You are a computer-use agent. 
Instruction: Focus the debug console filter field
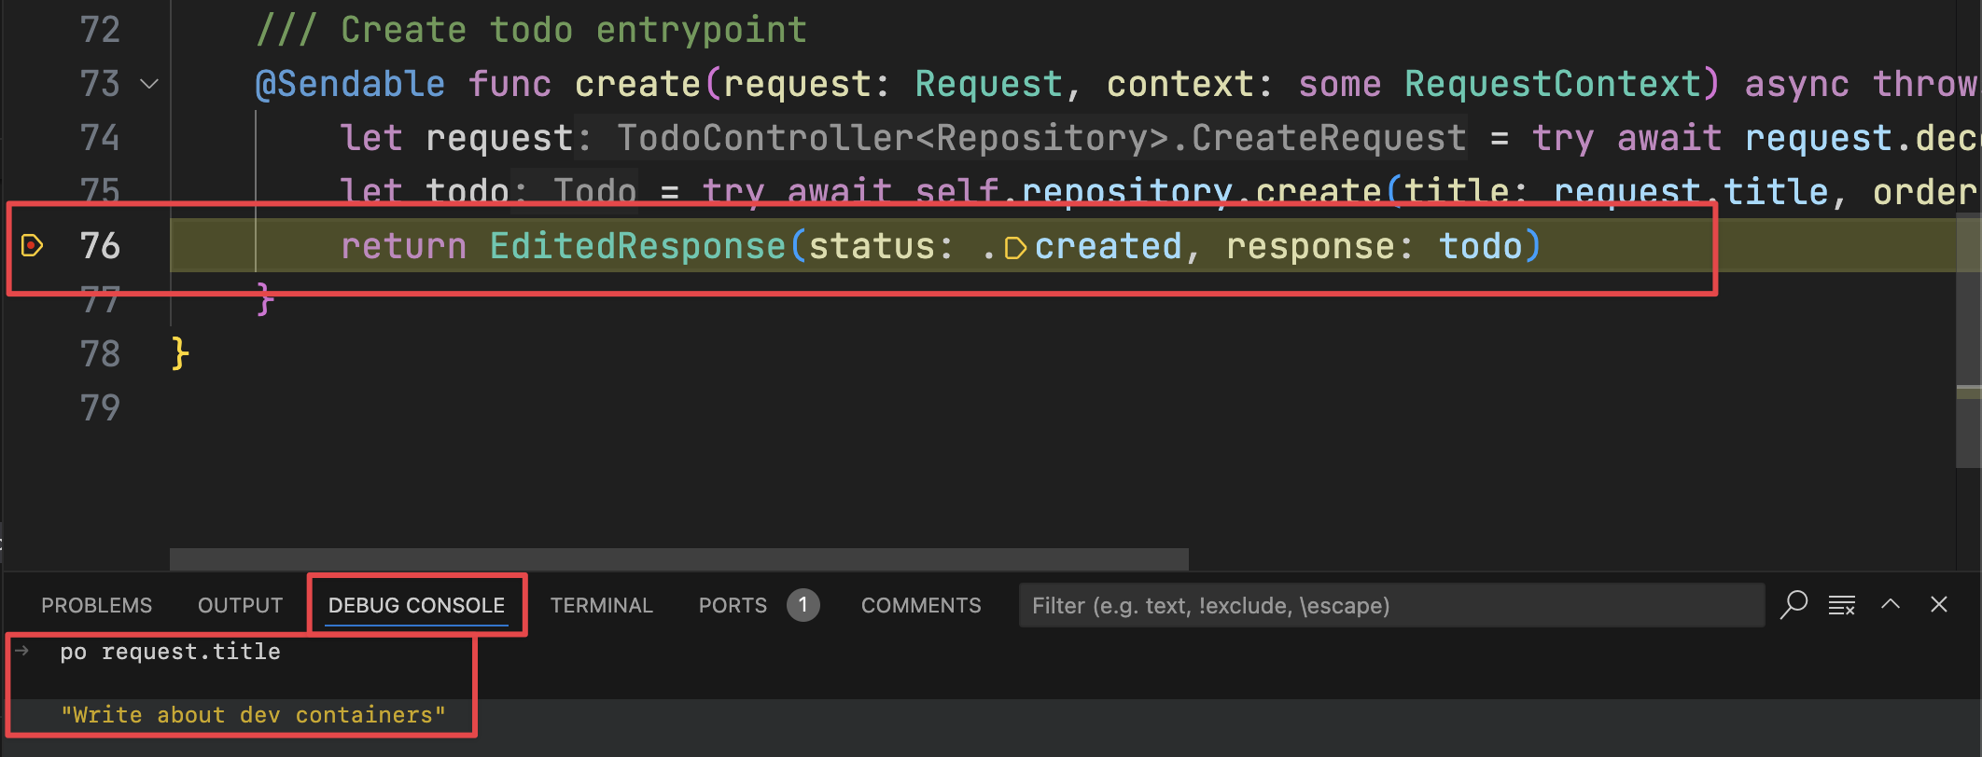click(1390, 606)
